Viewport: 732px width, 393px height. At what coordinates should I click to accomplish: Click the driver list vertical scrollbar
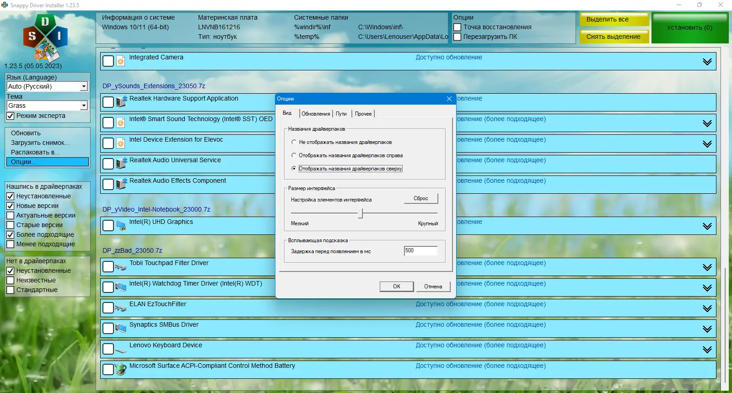click(725, 325)
